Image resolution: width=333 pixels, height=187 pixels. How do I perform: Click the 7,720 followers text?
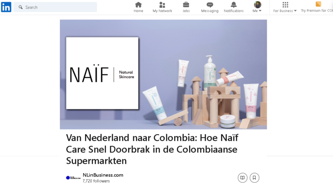pos(96,181)
